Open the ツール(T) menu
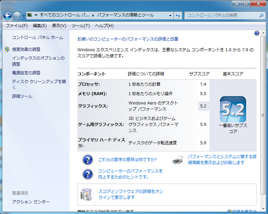The image size is (268, 214). [80, 26]
